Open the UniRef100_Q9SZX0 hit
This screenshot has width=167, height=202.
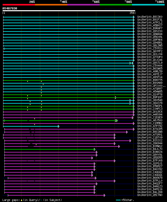[150, 31]
